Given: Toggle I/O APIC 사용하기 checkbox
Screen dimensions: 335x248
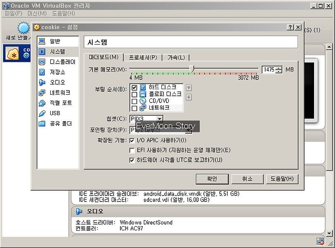Looking at the screenshot, I should pyautogui.click(x=132, y=141).
